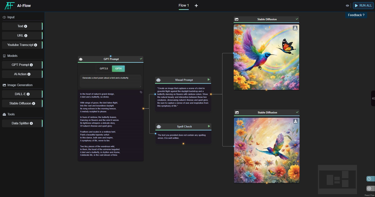
Task: Open the settings gear icon
Action: click(x=369, y=188)
